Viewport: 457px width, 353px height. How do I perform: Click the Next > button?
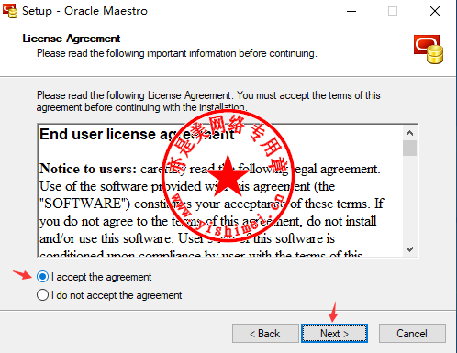(x=334, y=334)
